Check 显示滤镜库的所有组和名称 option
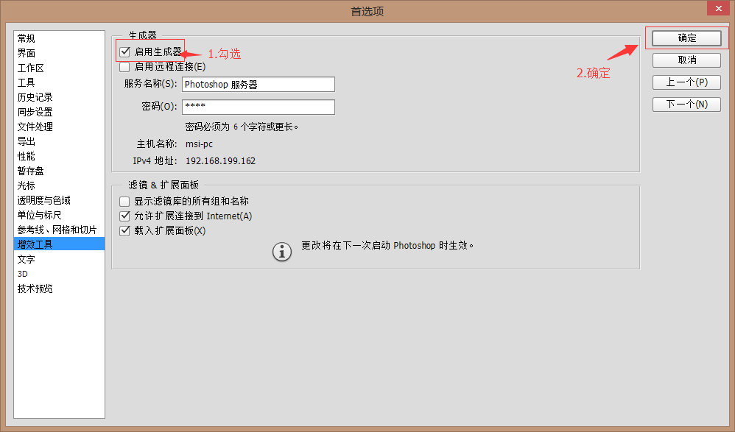The width and height of the screenshot is (735, 432). (124, 202)
